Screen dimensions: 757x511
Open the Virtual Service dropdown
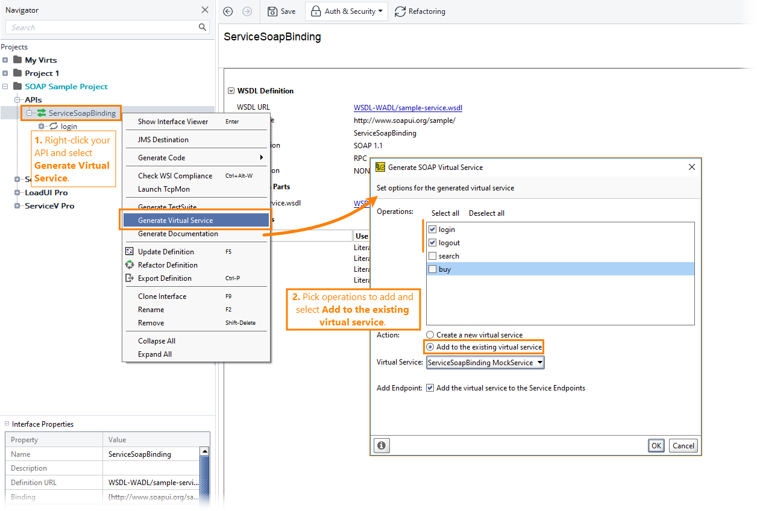(485, 362)
